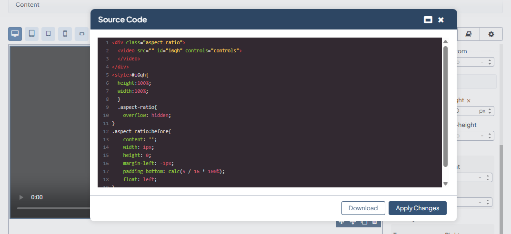Click the stepper arrows of the height field
This screenshot has height=234, width=511.
pos(490,111)
